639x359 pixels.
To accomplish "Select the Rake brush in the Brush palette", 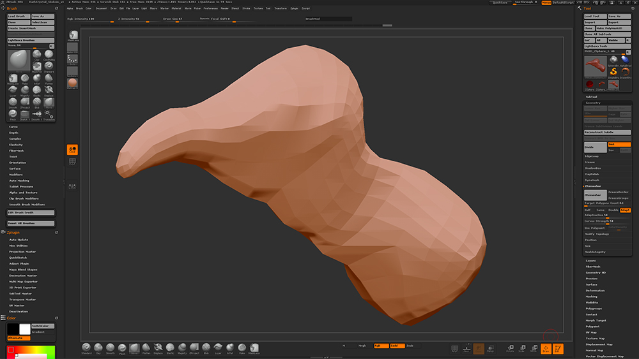I will coord(25,79).
